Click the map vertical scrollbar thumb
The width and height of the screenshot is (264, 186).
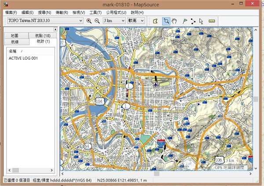point(256,99)
